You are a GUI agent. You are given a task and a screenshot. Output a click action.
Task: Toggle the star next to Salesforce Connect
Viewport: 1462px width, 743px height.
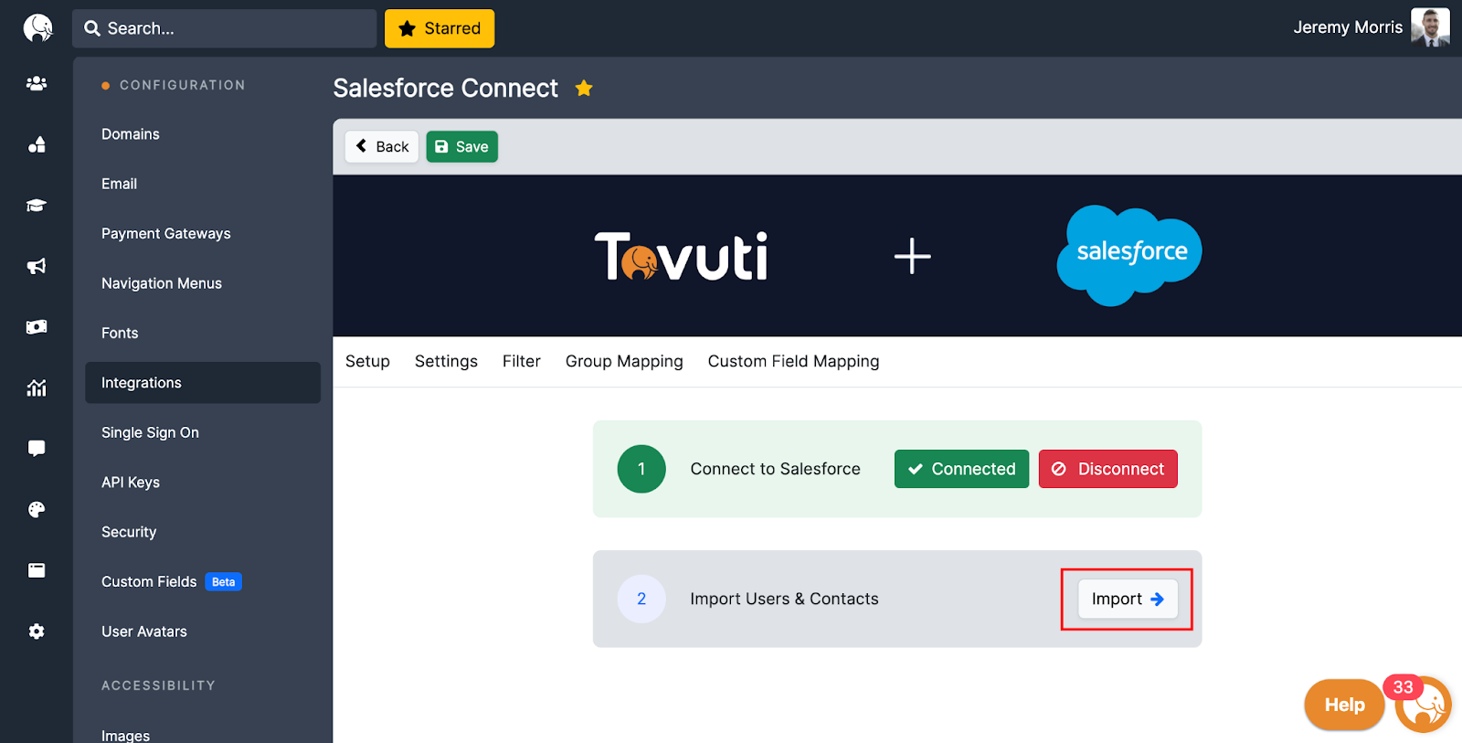[584, 88]
